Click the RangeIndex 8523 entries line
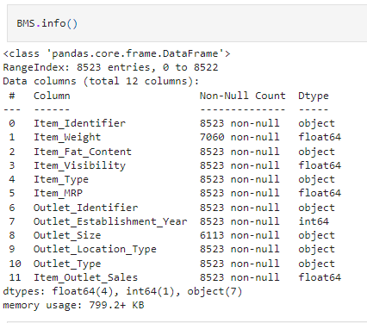 [x=110, y=67]
